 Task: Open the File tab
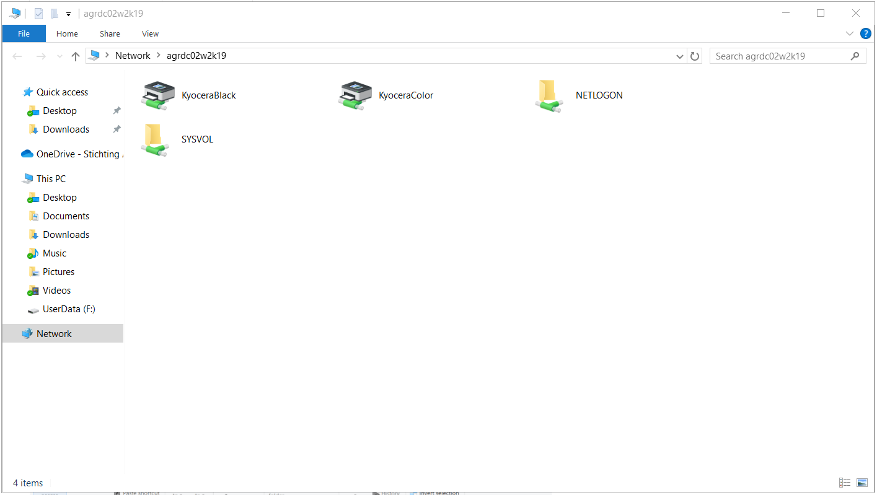tap(24, 33)
